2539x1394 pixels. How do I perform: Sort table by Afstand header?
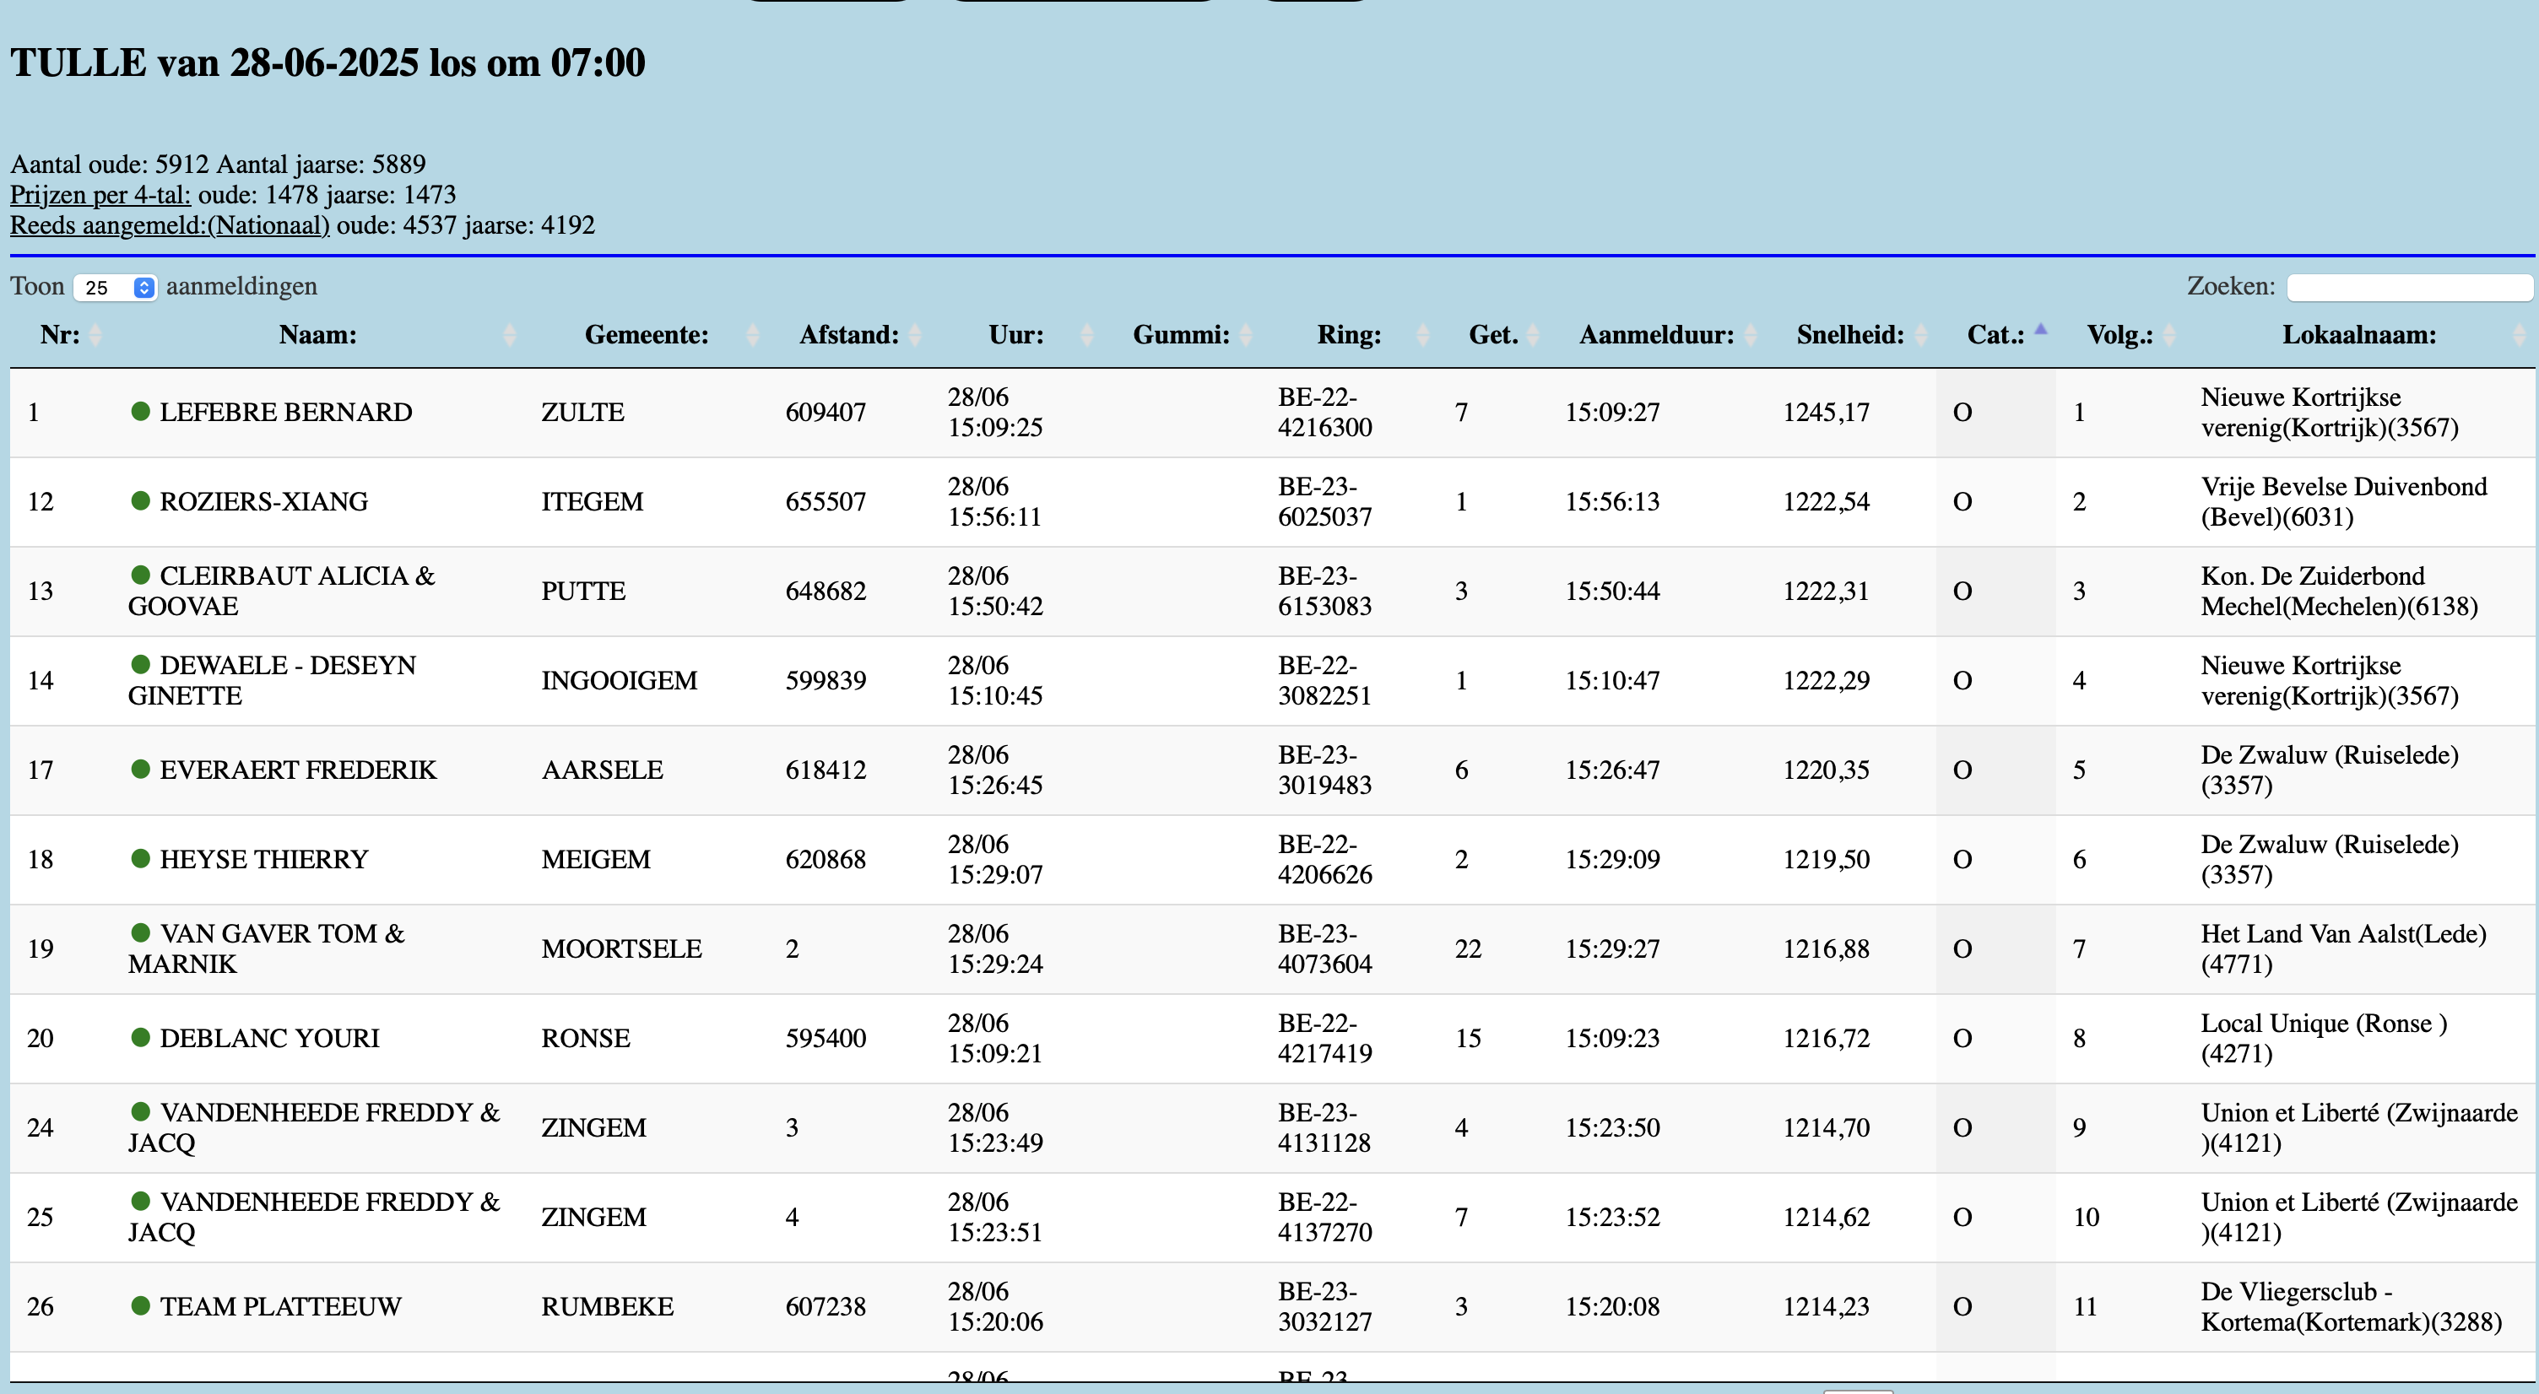point(848,335)
